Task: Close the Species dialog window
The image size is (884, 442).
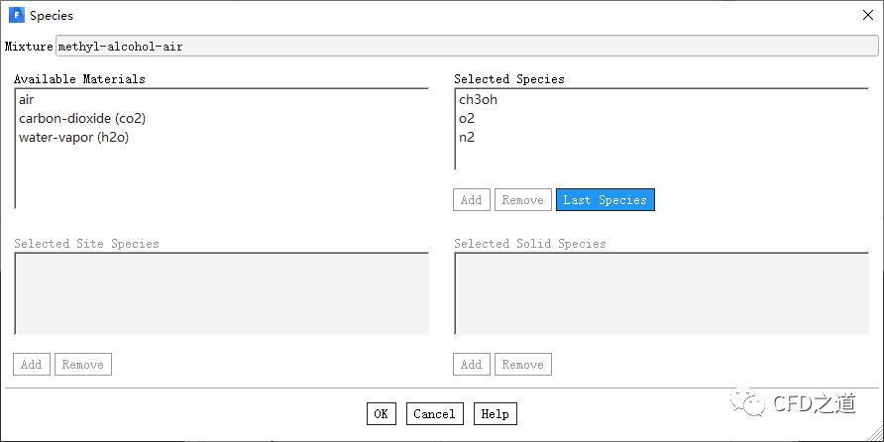Action: (x=867, y=15)
